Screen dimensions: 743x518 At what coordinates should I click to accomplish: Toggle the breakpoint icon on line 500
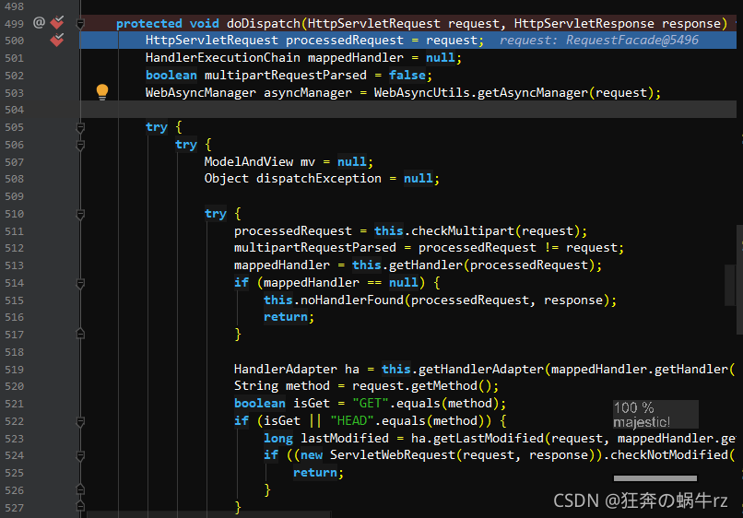57,40
